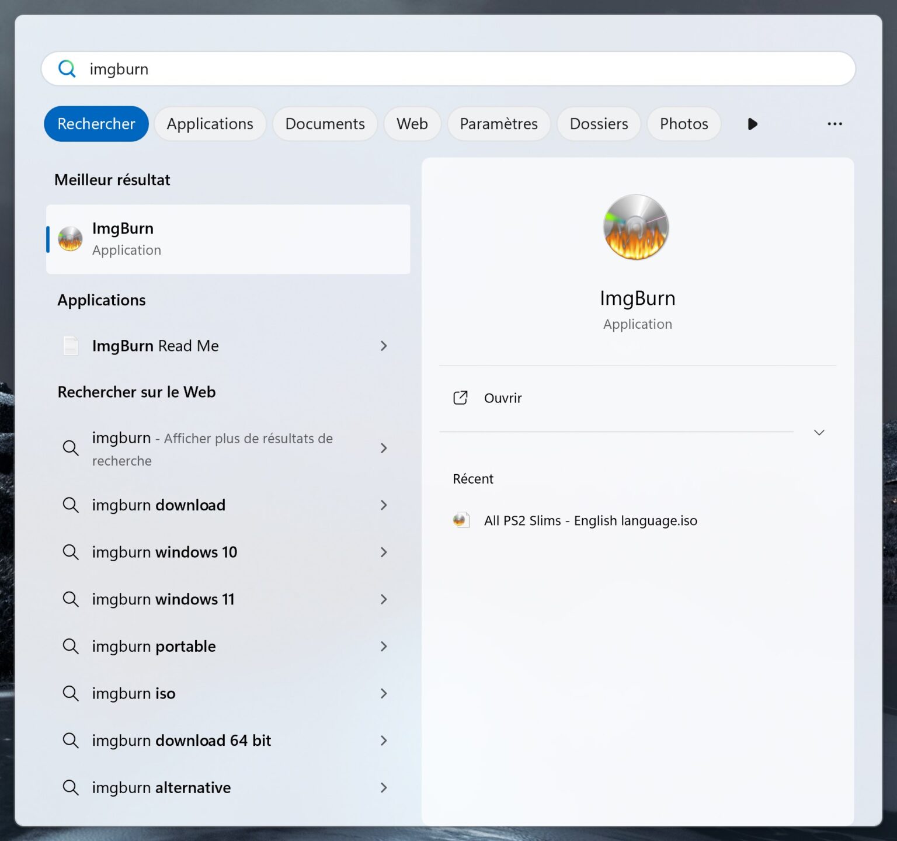Click the ImgBurn Read Me document icon

(70, 345)
